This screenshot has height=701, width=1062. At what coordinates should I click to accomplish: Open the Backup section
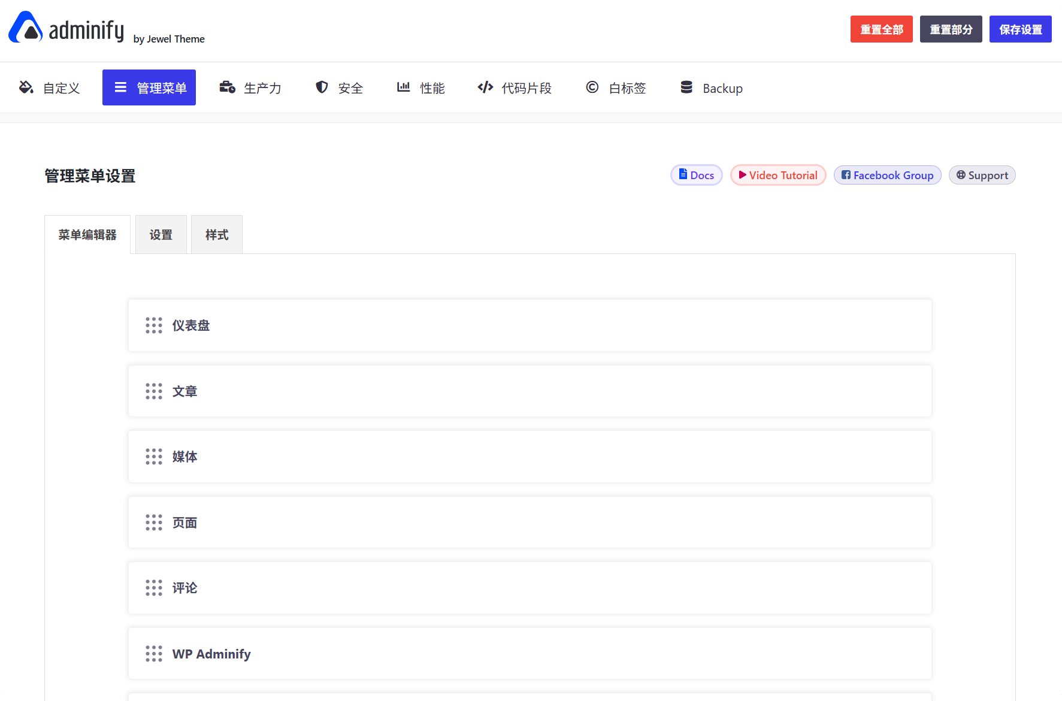click(x=712, y=87)
